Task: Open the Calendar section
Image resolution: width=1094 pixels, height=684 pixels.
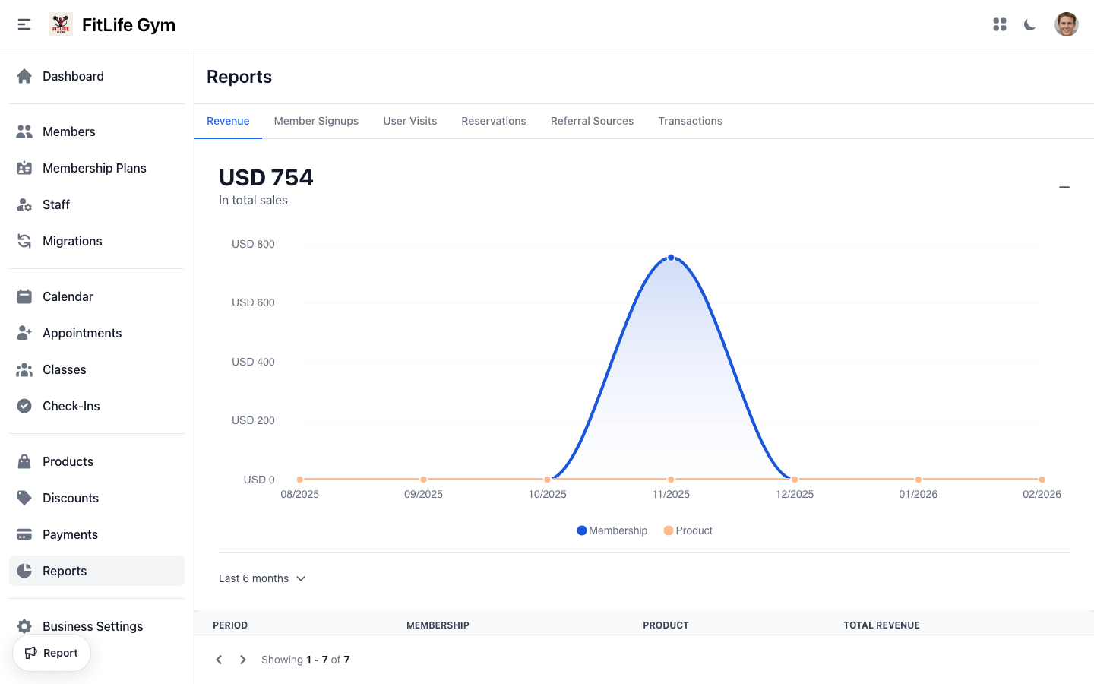Action: pos(68,296)
